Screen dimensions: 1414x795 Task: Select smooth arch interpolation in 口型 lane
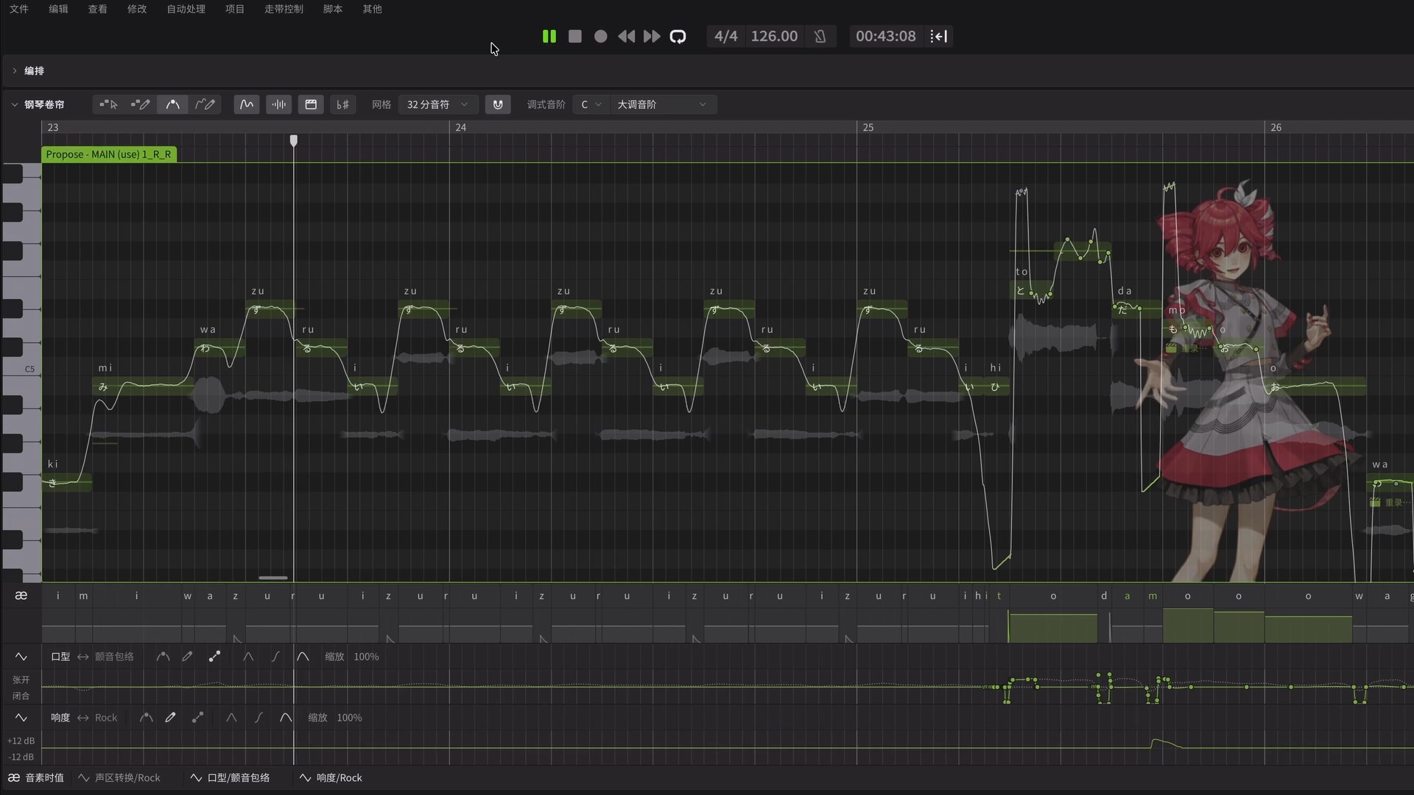pyautogui.click(x=303, y=657)
